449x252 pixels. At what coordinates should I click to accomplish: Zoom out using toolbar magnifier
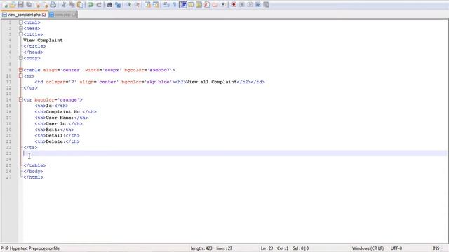138,5
